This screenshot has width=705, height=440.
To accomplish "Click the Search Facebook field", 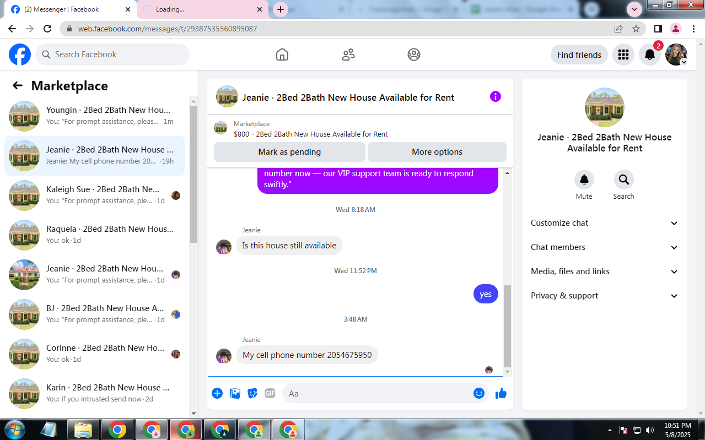I will pos(112,55).
